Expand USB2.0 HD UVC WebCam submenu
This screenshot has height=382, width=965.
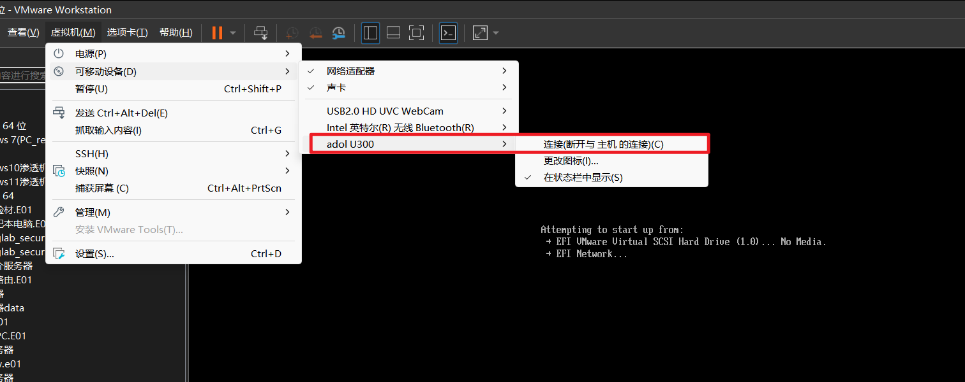pos(410,111)
